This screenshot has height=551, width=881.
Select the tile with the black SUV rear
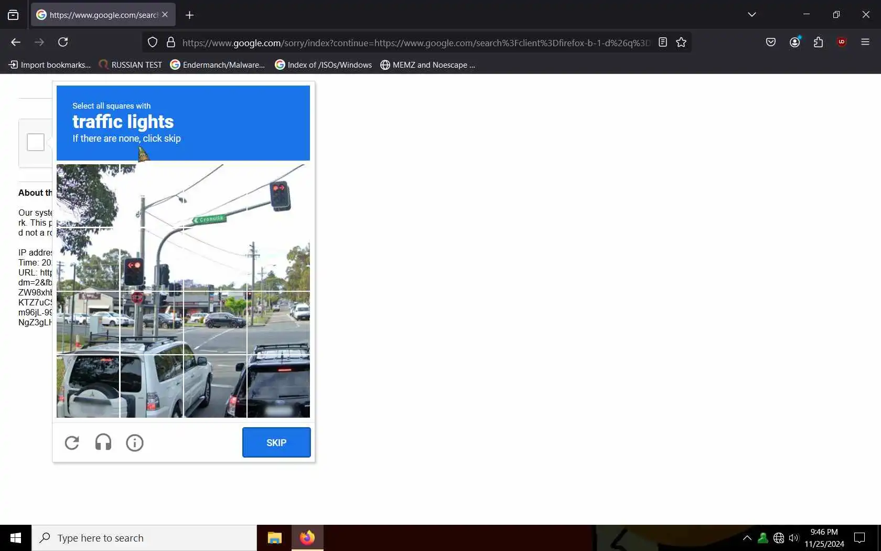point(278,386)
